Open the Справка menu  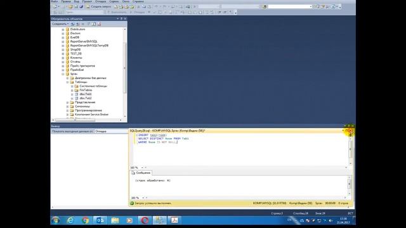[138, 1]
